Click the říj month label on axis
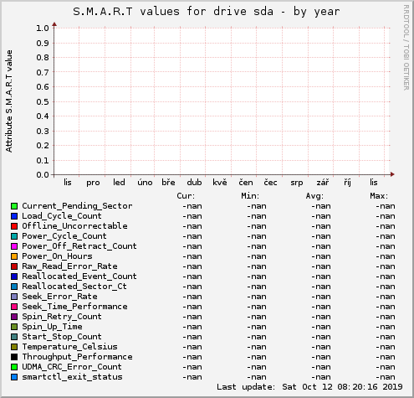Image resolution: width=414 pixels, height=398 pixels. [347, 183]
